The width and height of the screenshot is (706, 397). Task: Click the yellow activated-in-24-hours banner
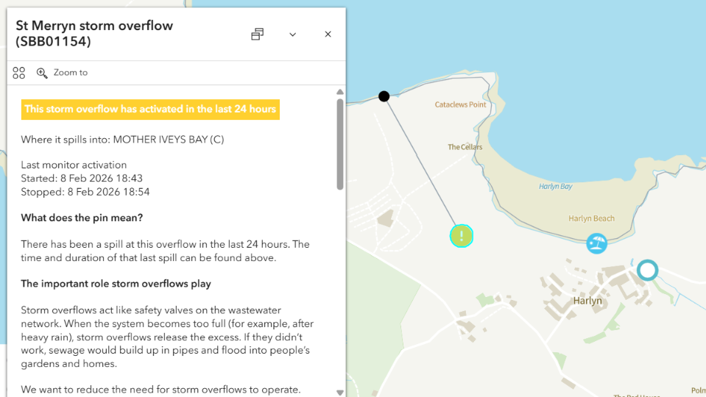[150, 110]
